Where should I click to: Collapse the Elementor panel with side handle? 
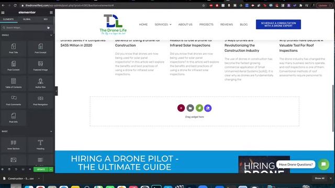tap(56, 91)
